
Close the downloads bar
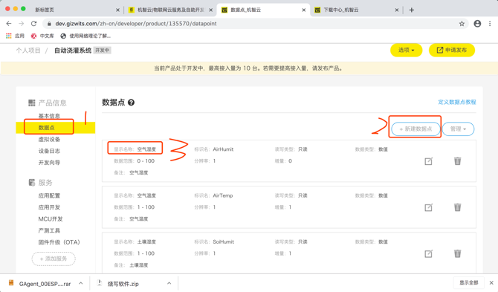pos(491,282)
